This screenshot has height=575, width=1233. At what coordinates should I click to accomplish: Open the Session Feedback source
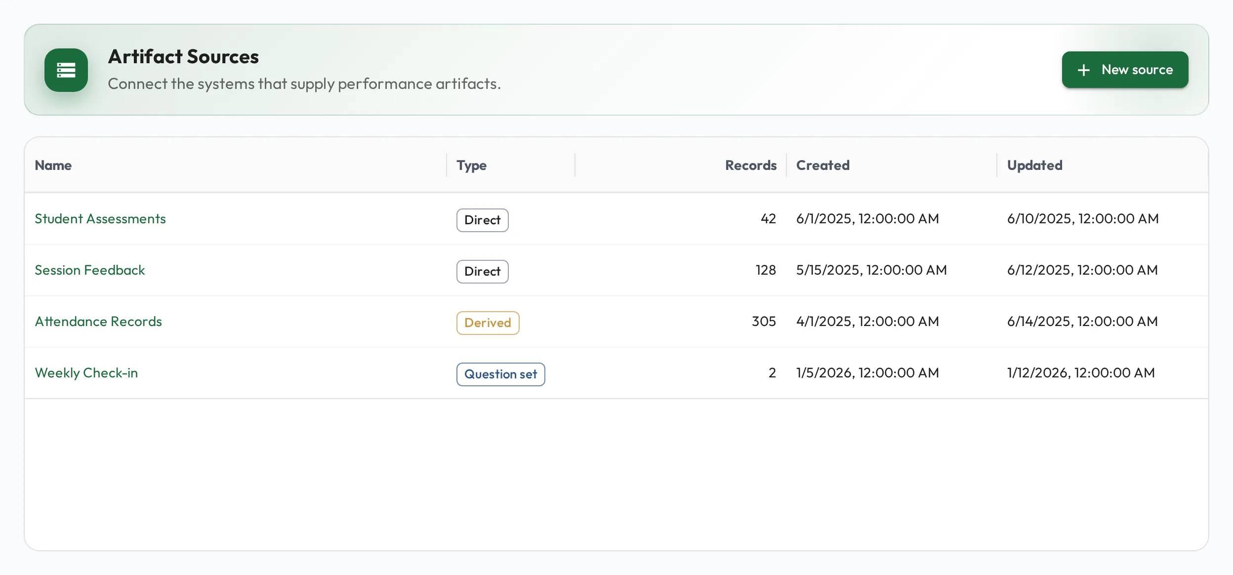pyautogui.click(x=90, y=270)
